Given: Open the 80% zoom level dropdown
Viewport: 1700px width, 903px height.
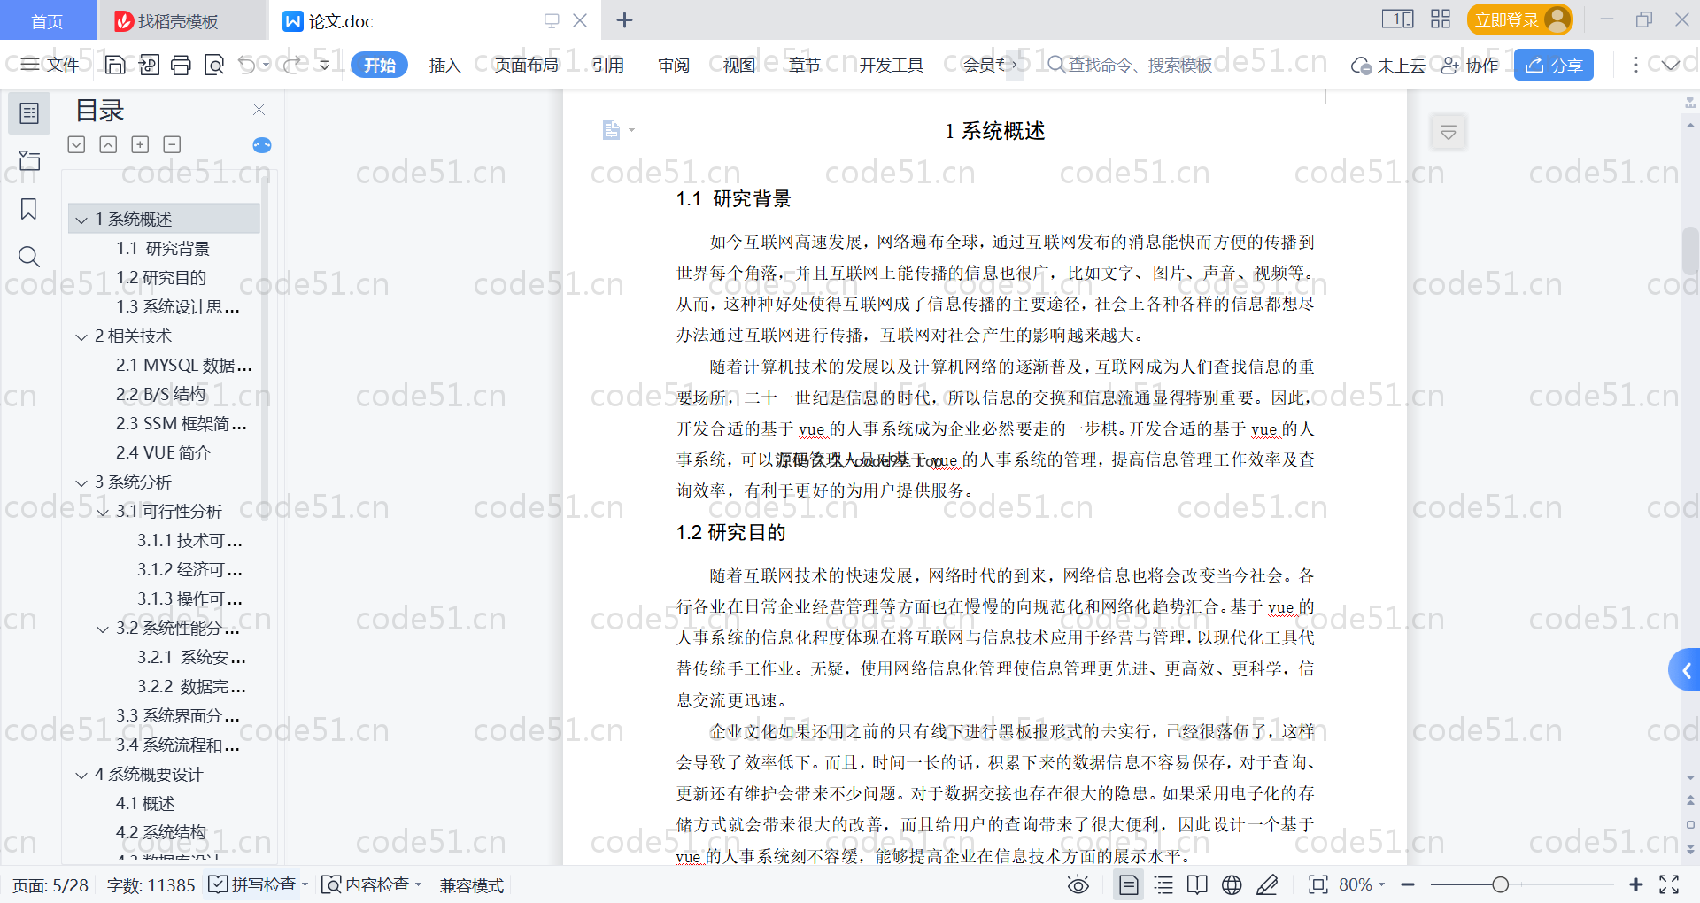Looking at the screenshot, I should 1362,884.
